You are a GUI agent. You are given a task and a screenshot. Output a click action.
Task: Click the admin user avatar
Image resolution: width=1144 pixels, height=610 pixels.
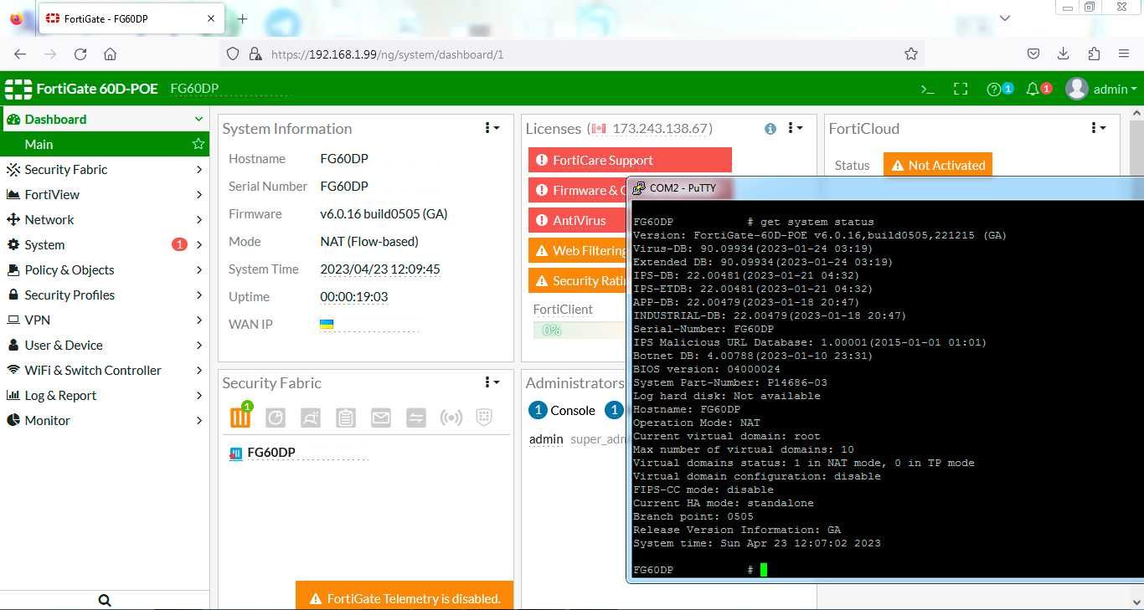tap(1076, 89)
